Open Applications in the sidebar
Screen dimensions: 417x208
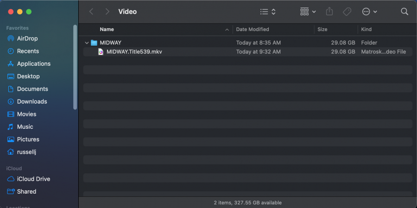tap(33, 63)
